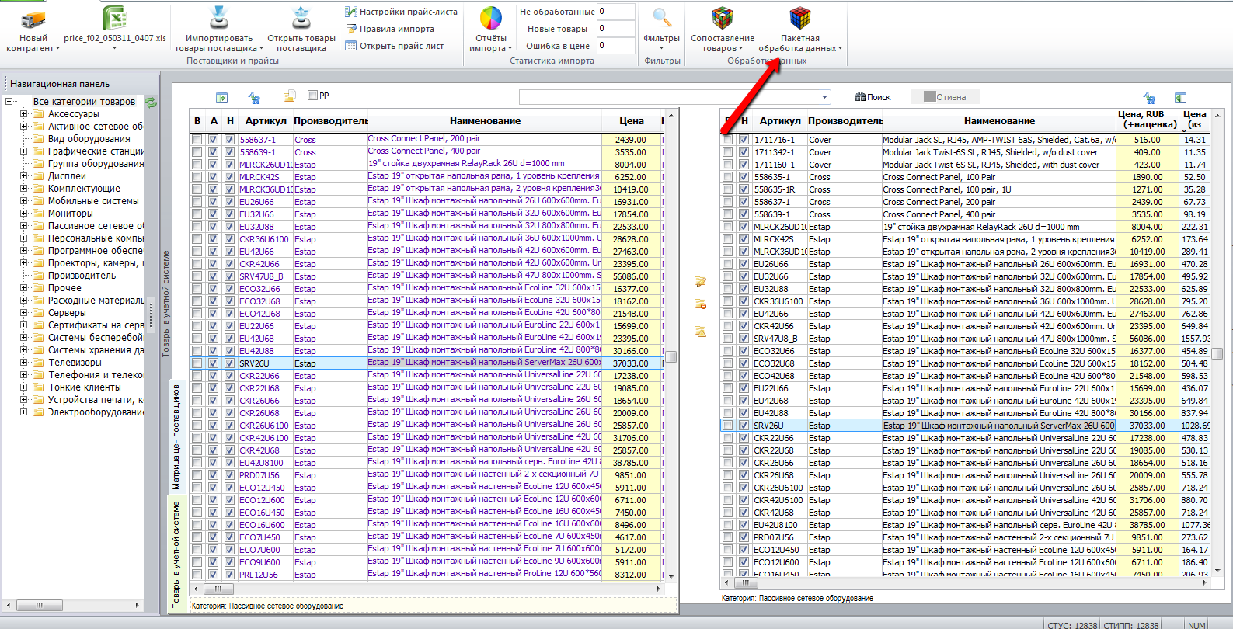Open the Отчёты импорта dropdown
1233x629 pixels.
490,43
